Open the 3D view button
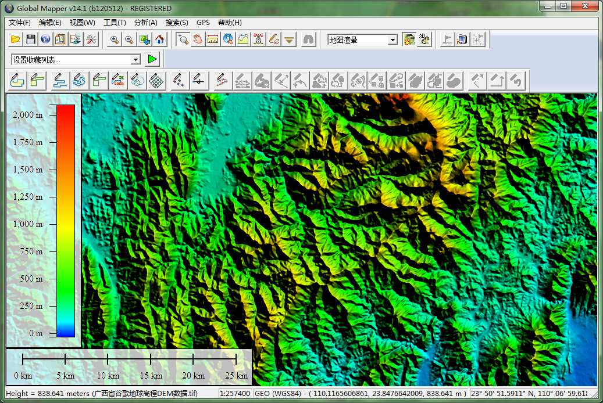 [424, 39]
